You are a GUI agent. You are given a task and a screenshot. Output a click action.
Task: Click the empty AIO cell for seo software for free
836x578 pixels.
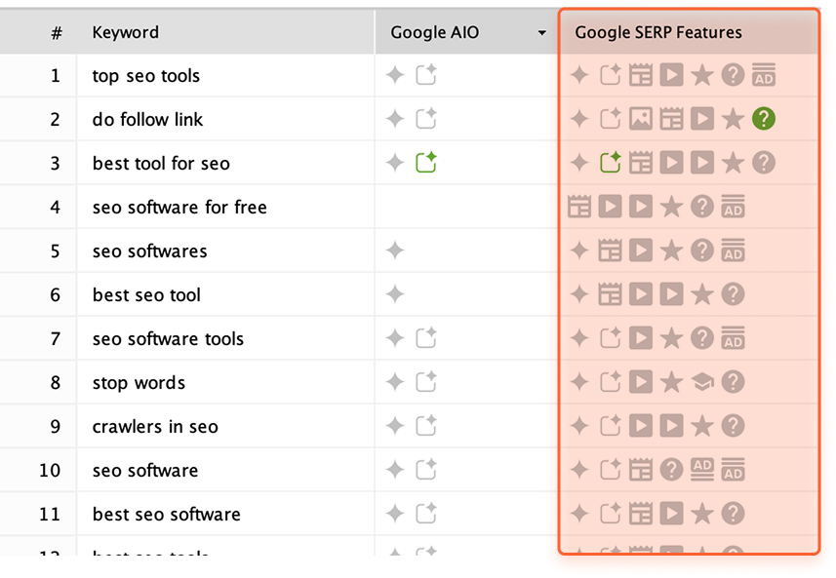pos(466,207)
